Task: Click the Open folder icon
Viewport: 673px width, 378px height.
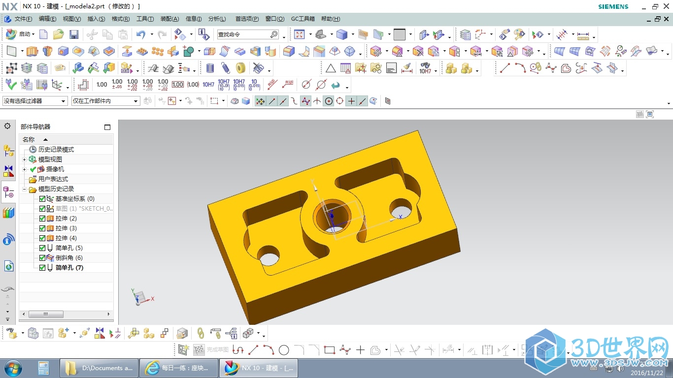Action: pyautogui.click(x=59, y=34)
